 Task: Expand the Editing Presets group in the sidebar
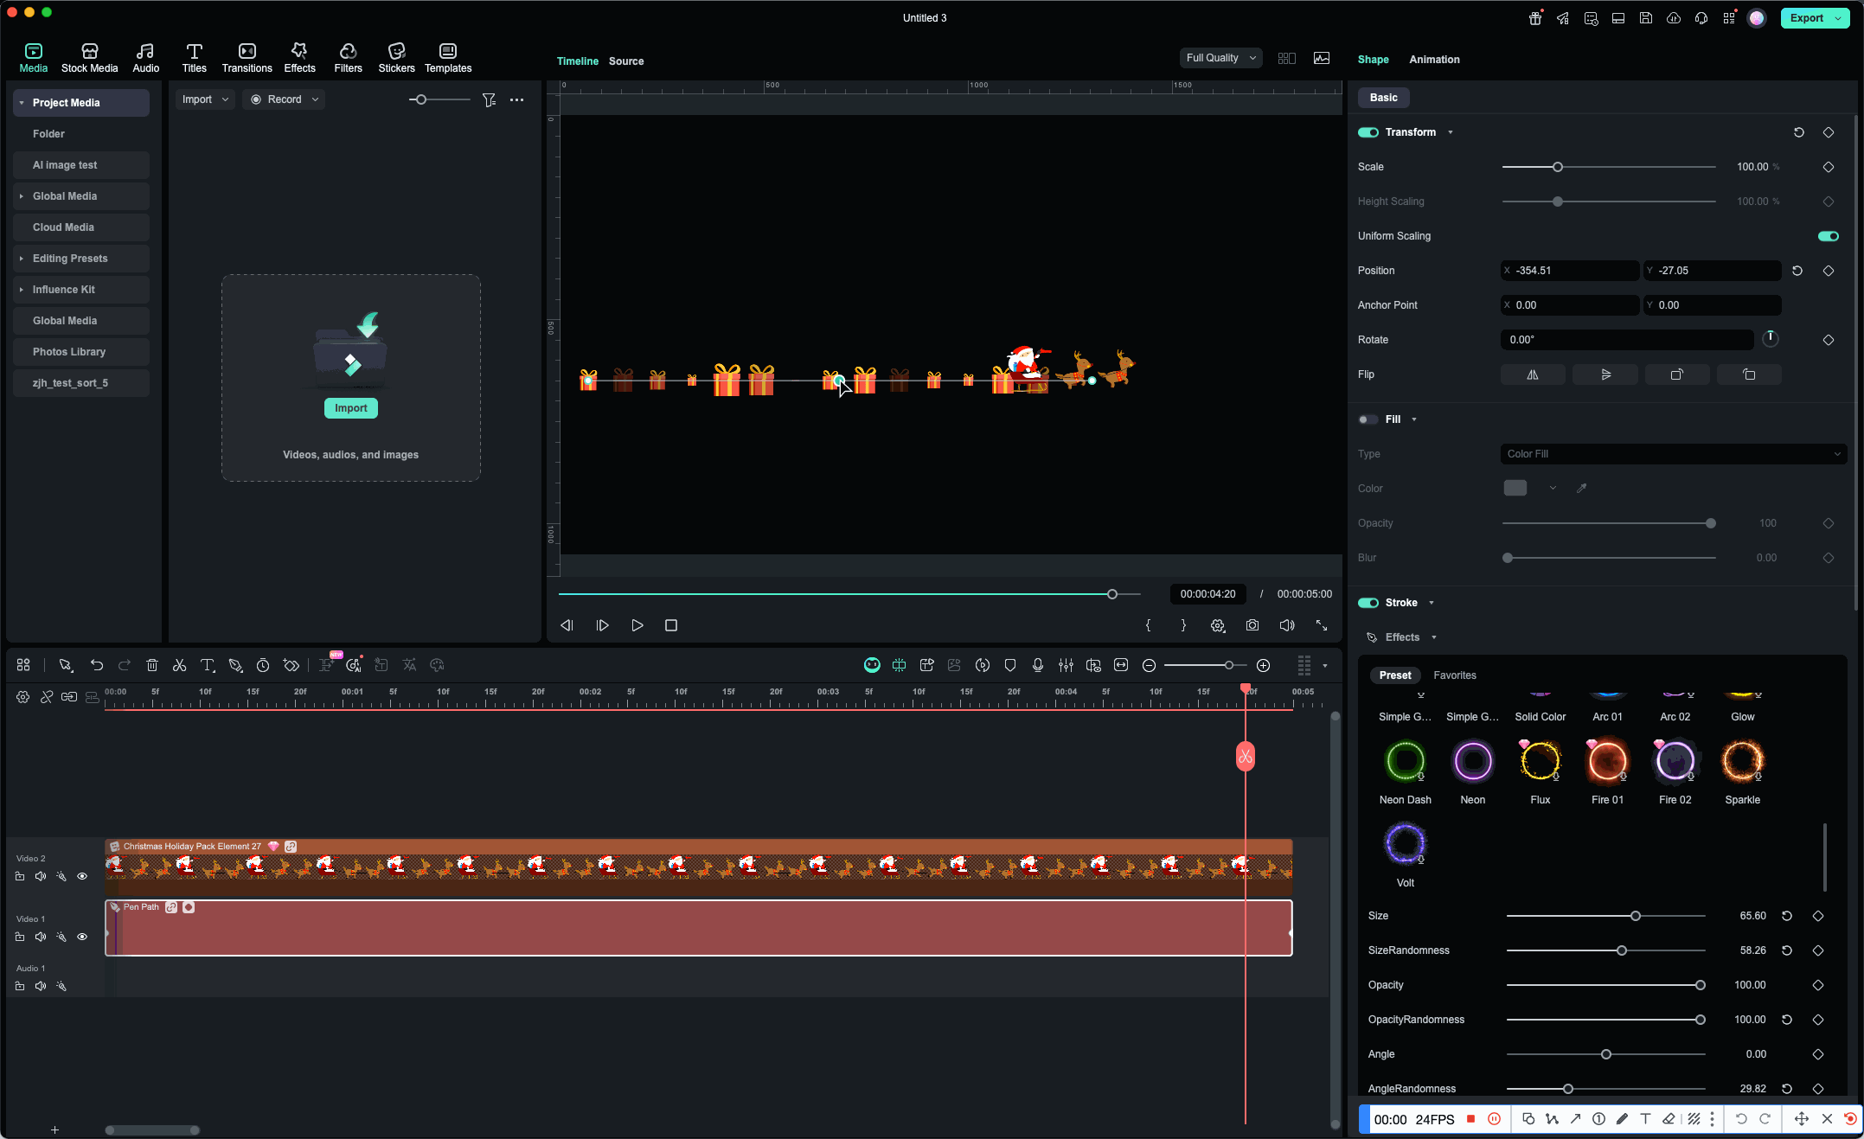click(22, 258)
